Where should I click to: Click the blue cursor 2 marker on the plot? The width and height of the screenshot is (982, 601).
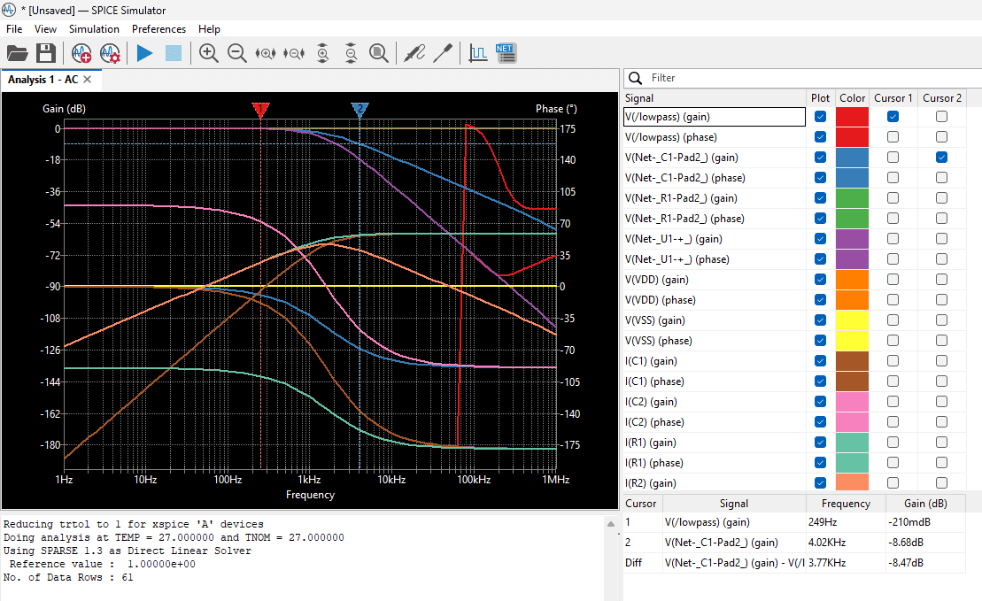click(x=360, y=110)
